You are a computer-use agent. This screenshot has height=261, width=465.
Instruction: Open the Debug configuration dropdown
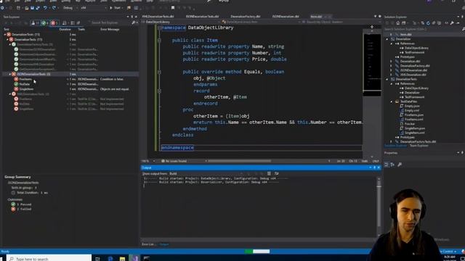[70, 8]
